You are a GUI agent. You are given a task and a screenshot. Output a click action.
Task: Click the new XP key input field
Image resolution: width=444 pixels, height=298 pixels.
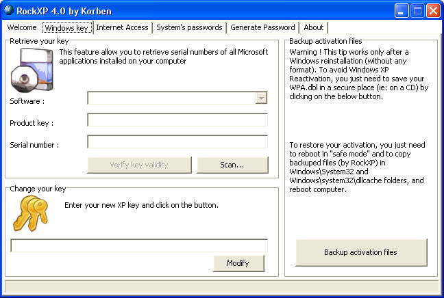click(139, 245)
